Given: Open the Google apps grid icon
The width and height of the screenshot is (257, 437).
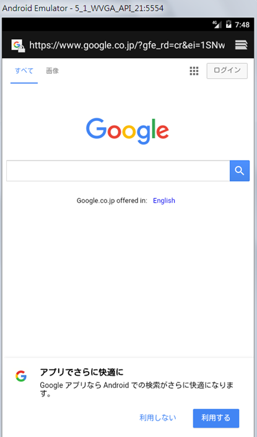Looking at the screenshot, I should (x=194, y=71).
